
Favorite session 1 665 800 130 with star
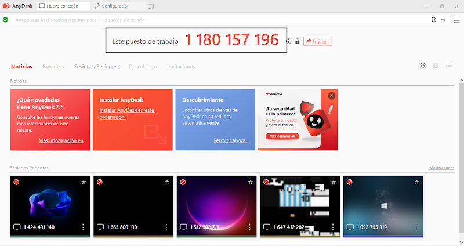point(167,182)
